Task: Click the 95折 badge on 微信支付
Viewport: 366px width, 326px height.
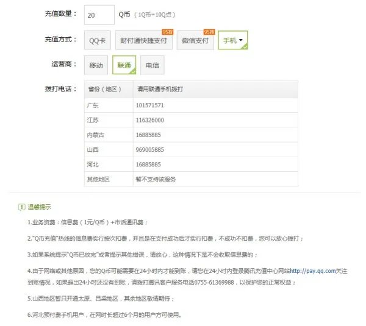Action: point(209,32)
